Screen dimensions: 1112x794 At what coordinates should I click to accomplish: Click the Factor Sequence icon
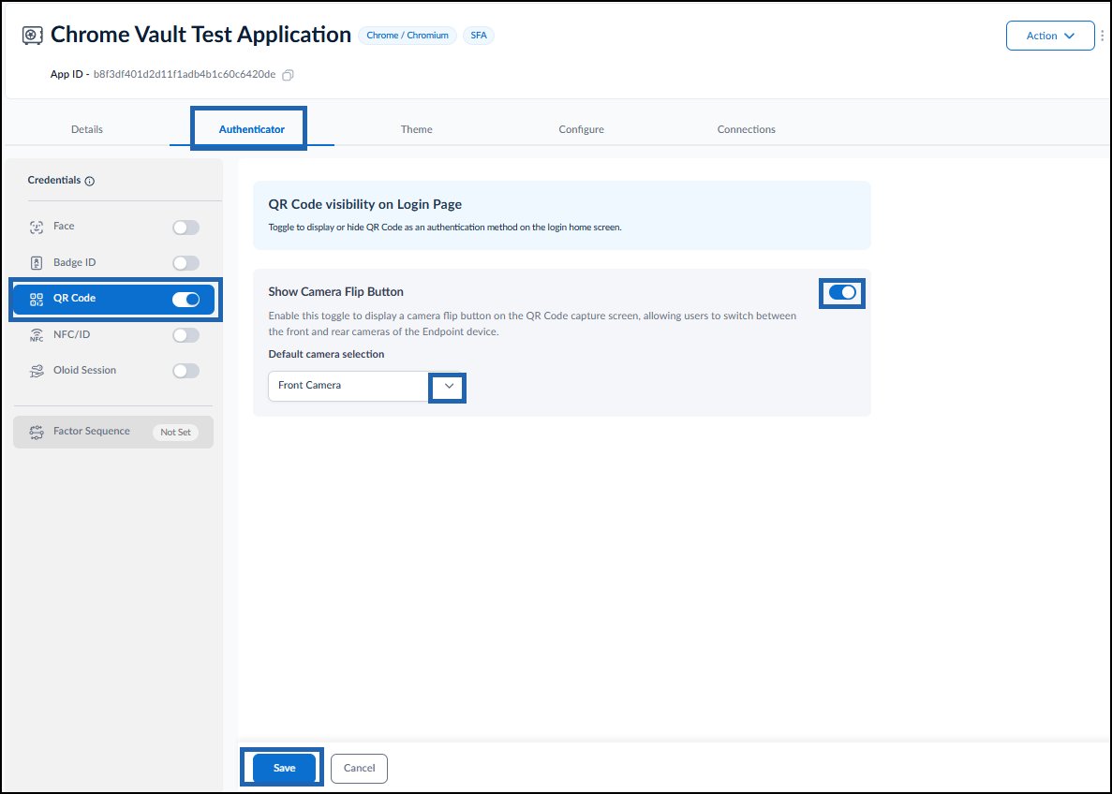coord(37,432)
